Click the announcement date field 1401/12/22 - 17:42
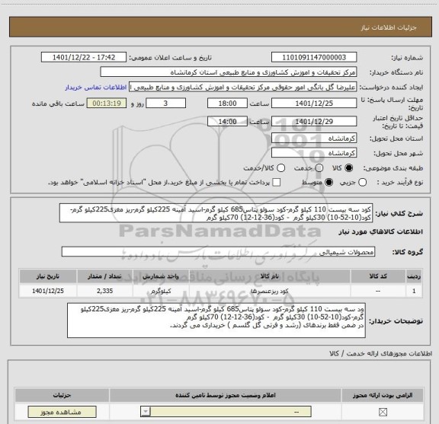 pos(84,57)
